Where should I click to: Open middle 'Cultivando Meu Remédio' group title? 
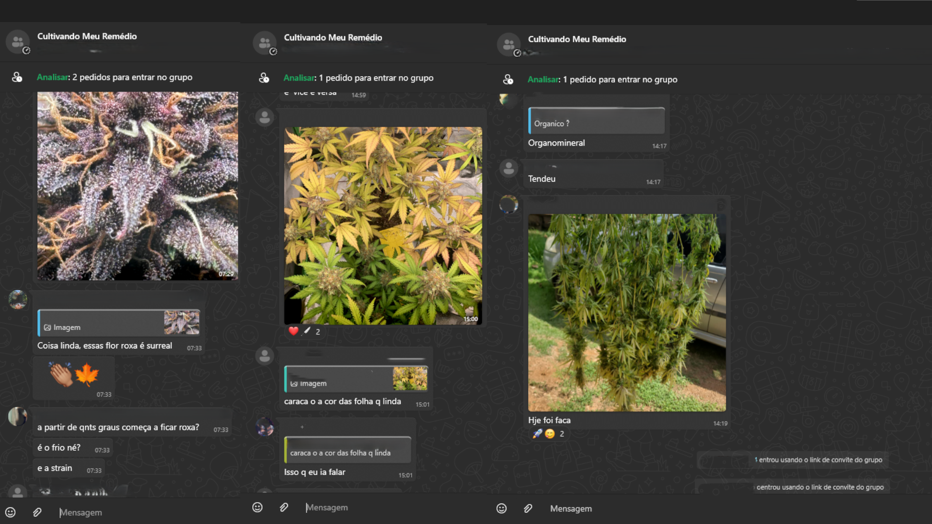coord(333,38)
